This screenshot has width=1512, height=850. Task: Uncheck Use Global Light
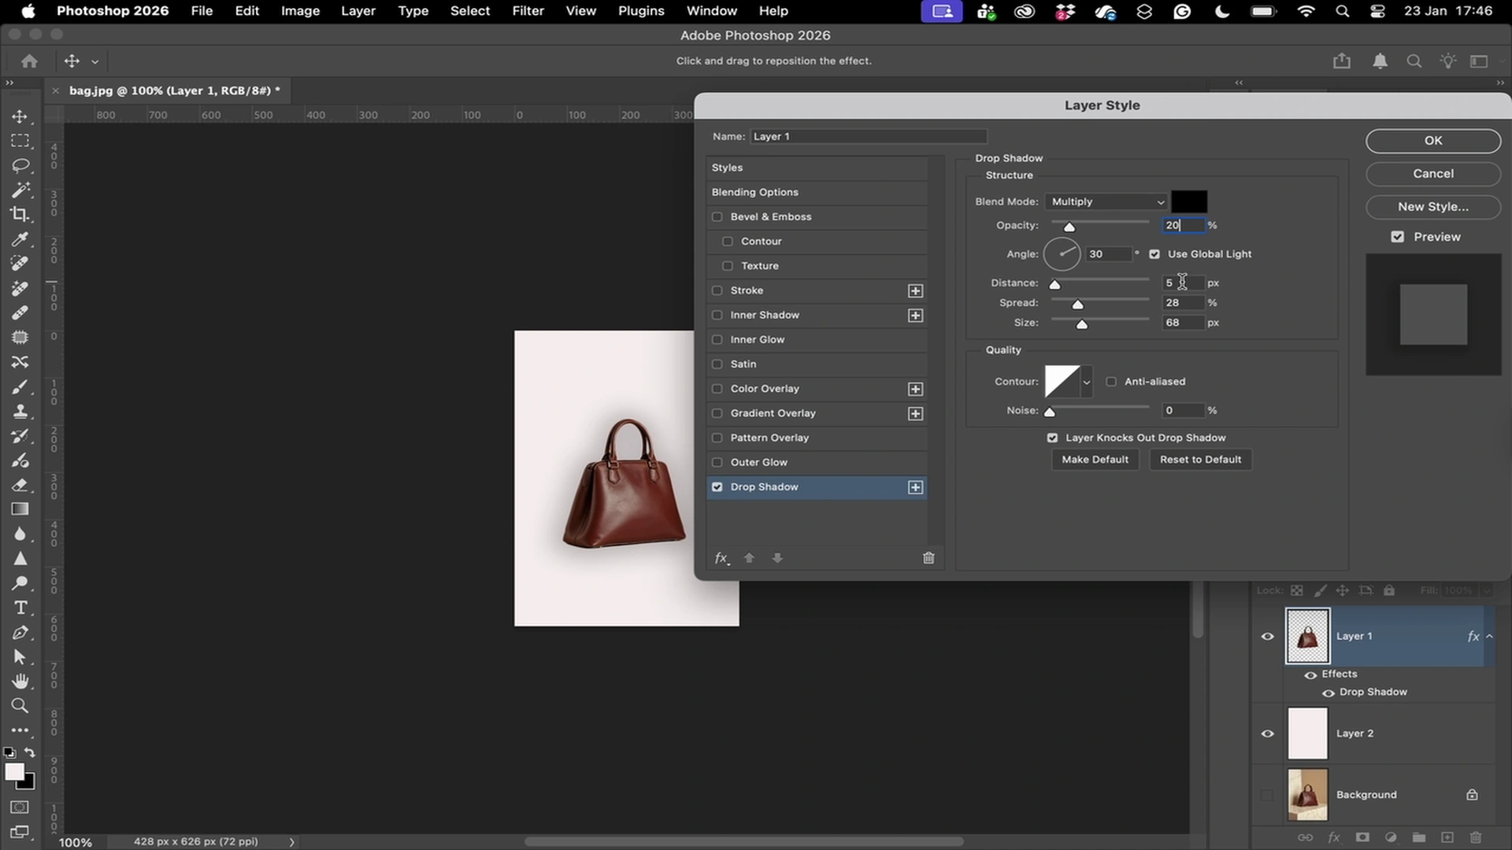pos(1154,254)
